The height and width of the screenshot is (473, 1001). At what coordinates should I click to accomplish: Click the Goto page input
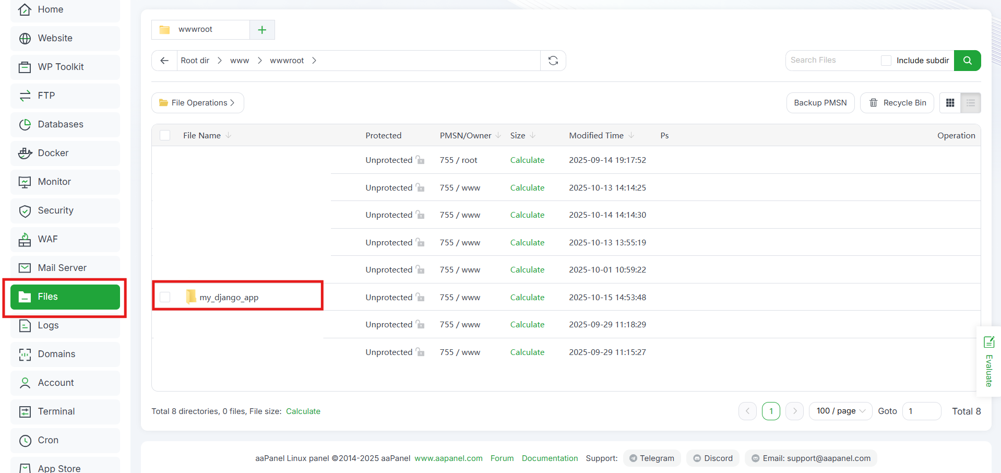coord(921,411)
